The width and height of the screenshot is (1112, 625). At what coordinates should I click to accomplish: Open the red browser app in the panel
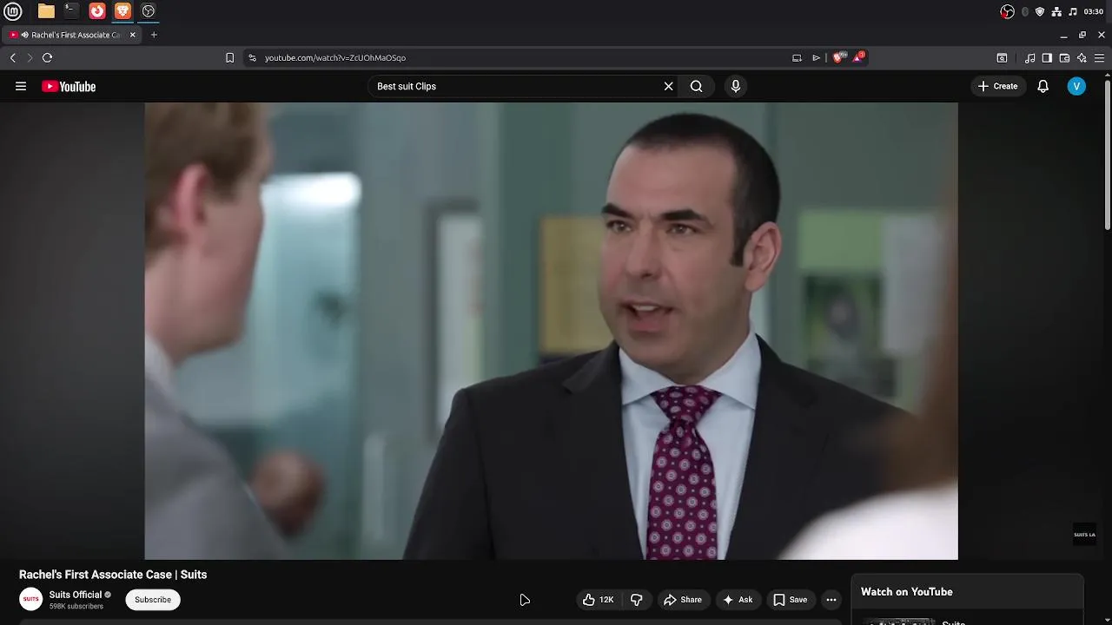[x=97, y=11]
